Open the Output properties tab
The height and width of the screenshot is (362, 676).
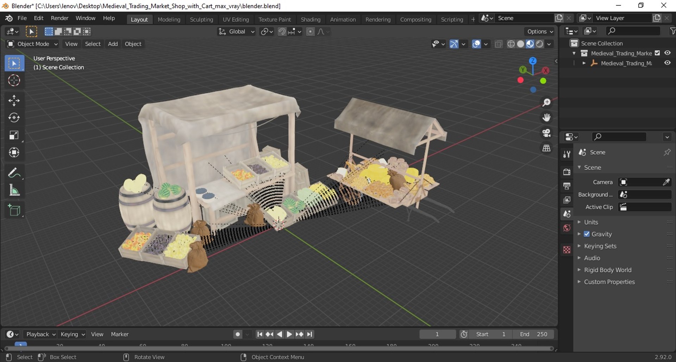(567, 186)
